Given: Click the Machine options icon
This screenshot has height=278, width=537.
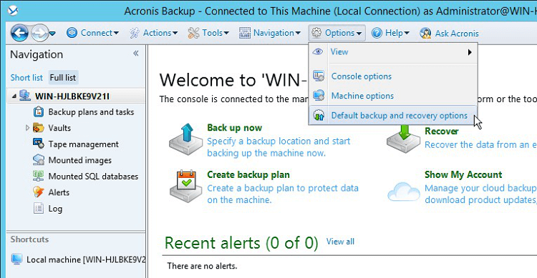Looking at the screenshot, I should [319, 95].
